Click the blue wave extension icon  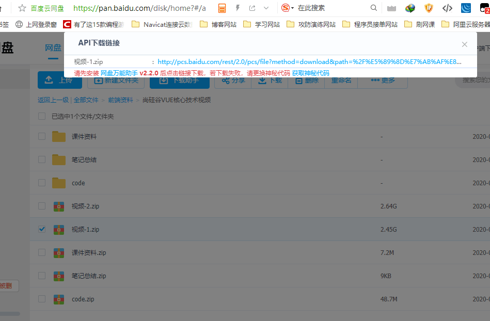[466, 8]
